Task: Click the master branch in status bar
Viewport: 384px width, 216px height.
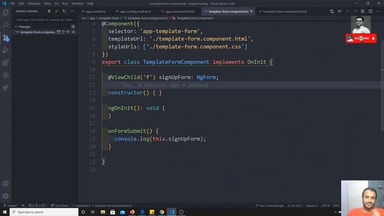Action: click(10, 205)
